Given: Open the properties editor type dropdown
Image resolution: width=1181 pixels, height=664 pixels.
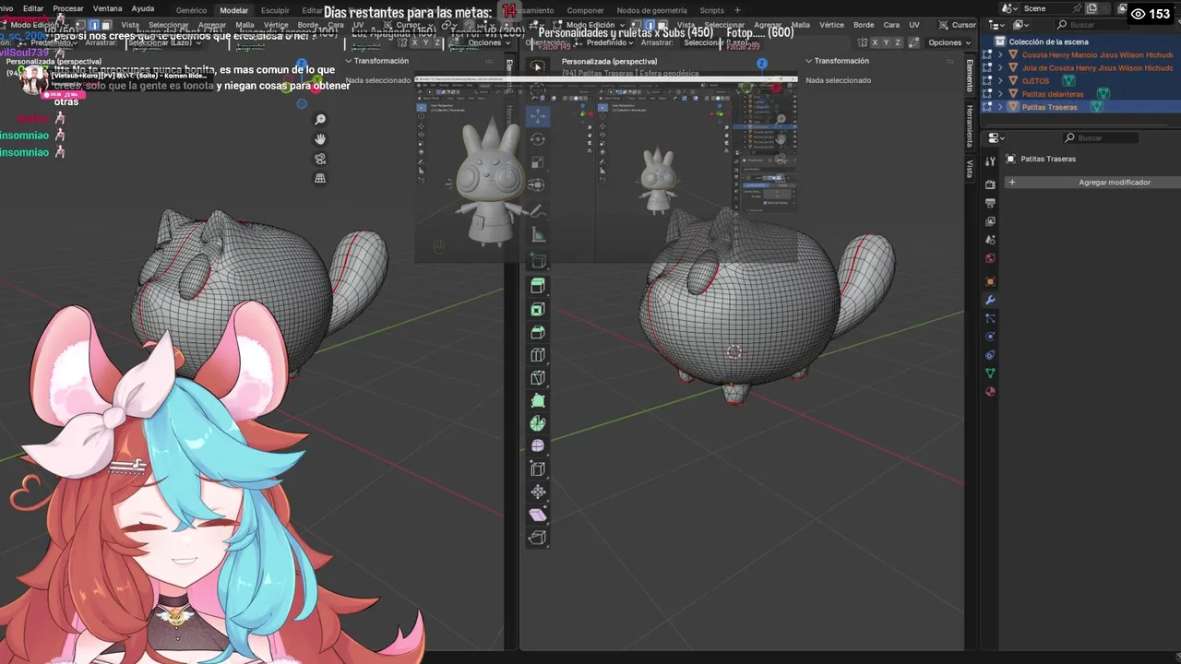Looking at the screenshot, I should click(996, 137).
